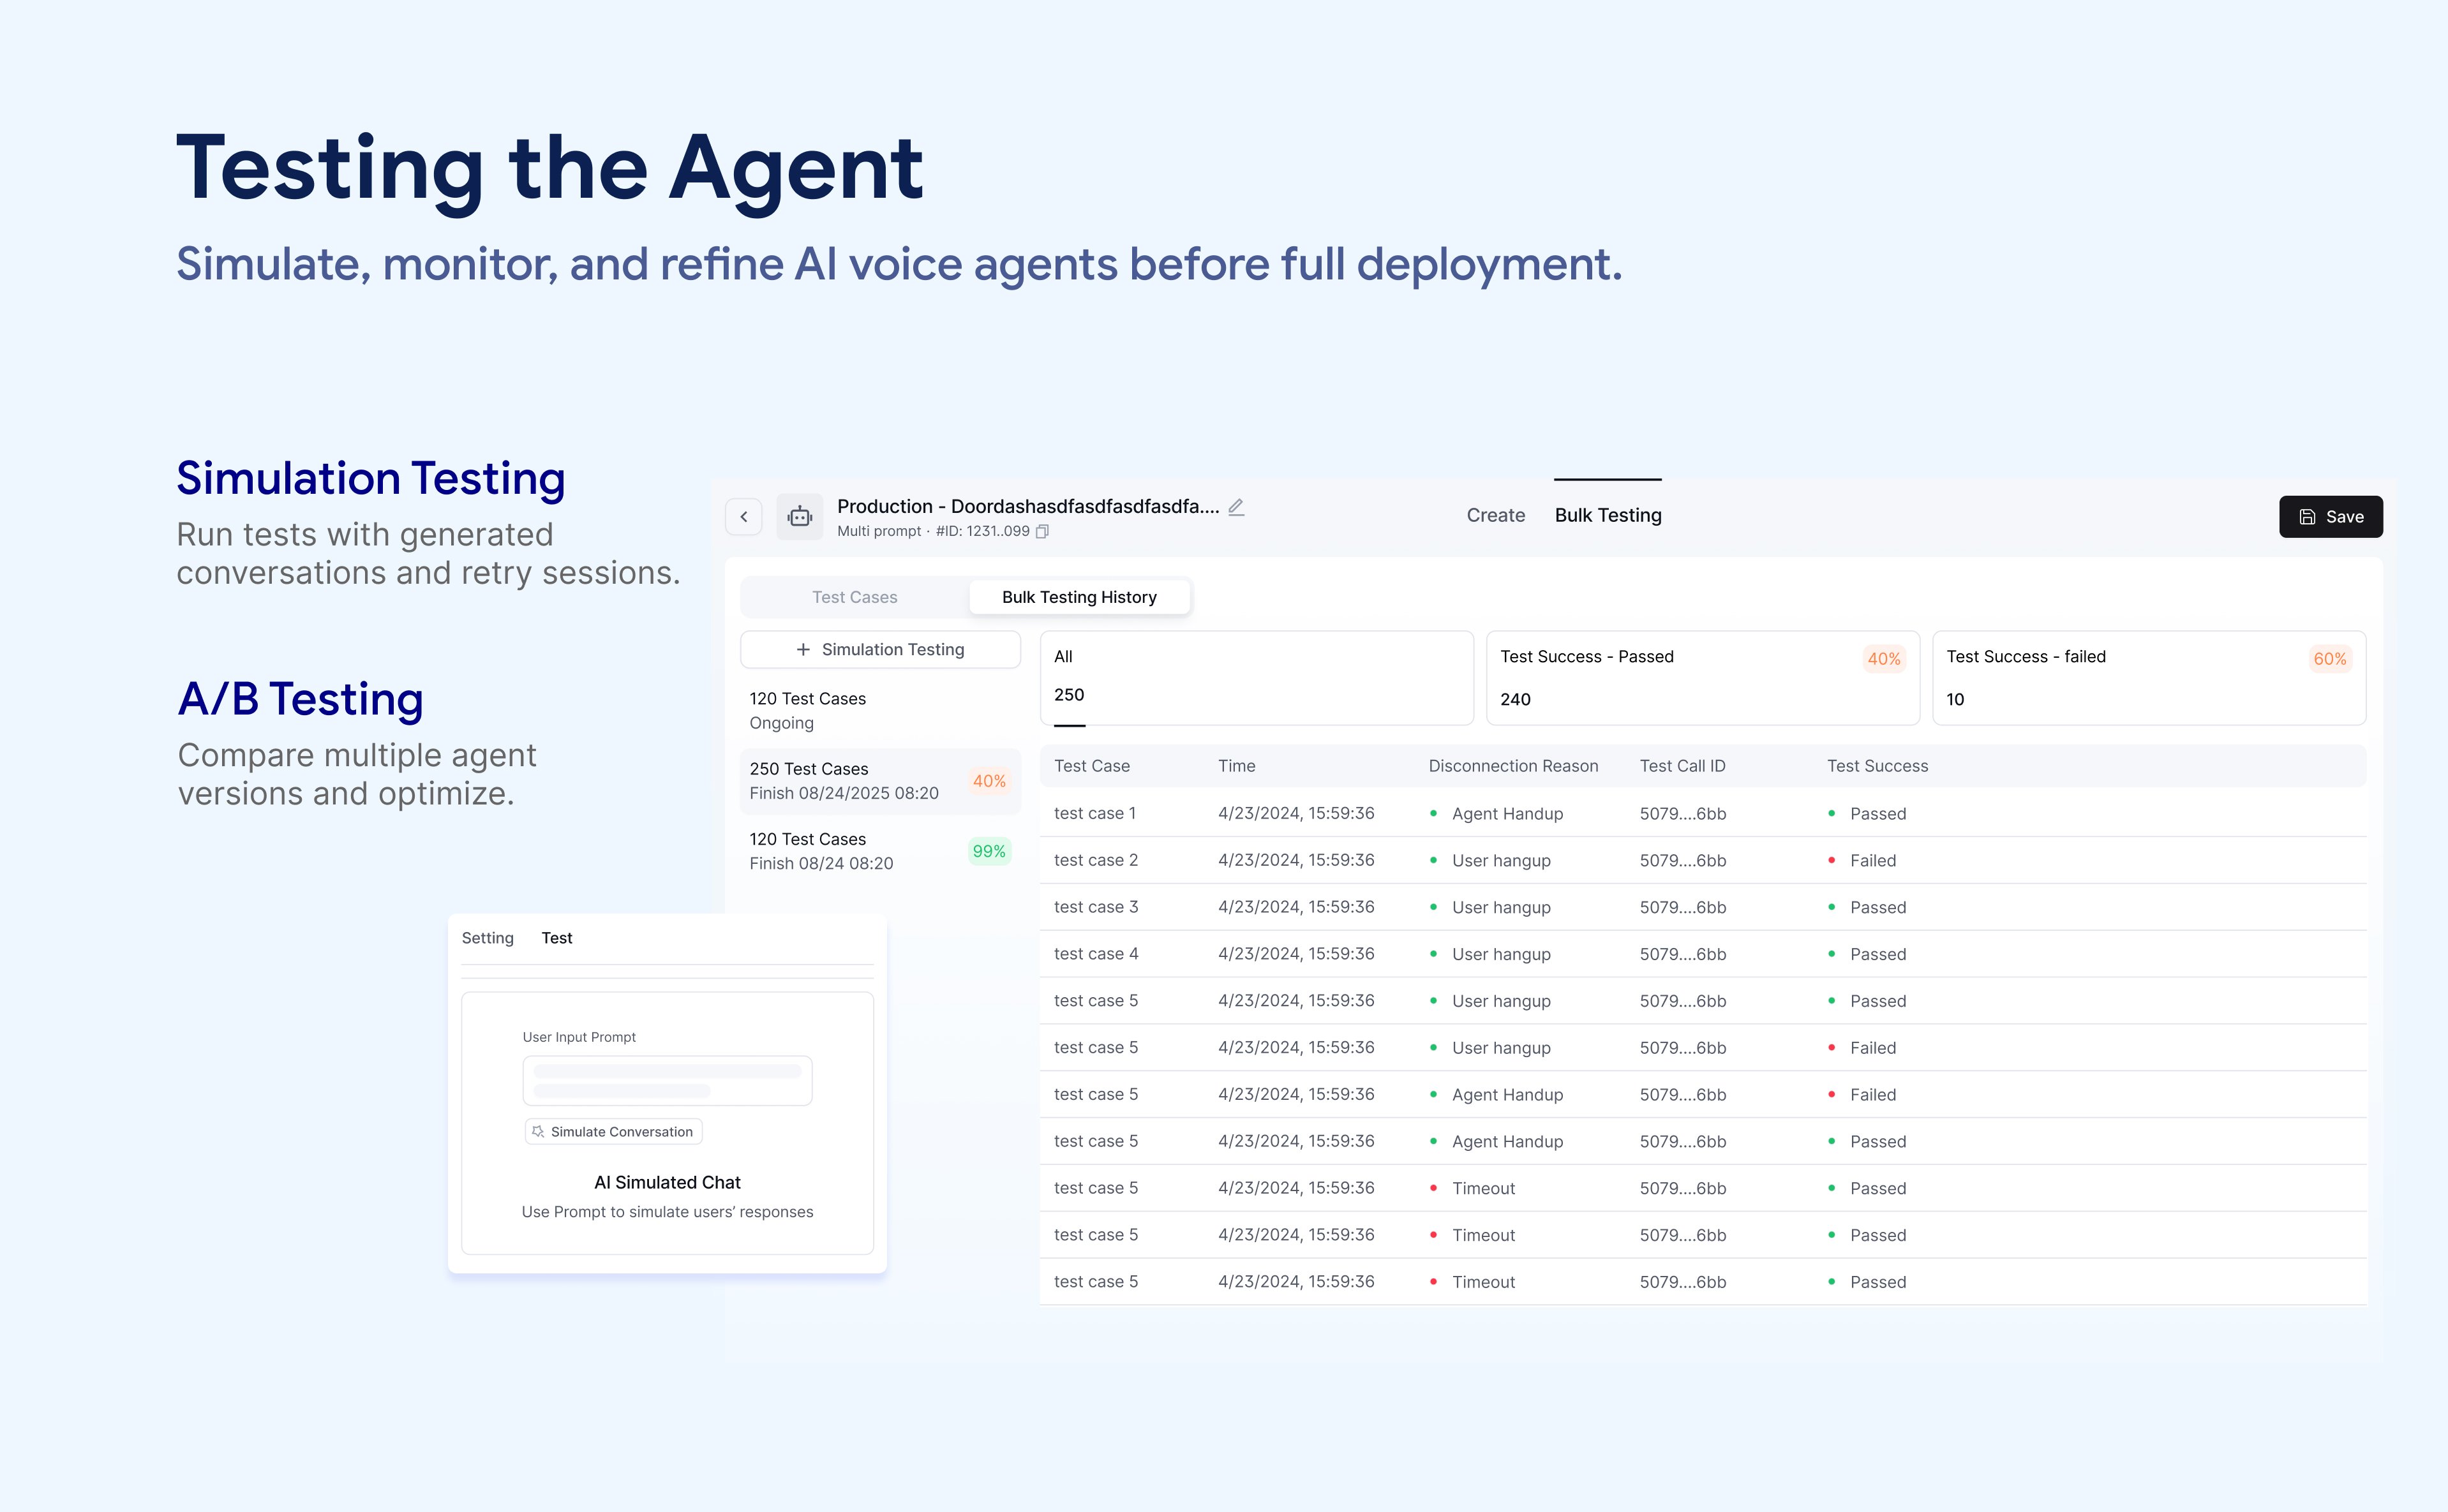Image resolution: width=2448 pixels, height=1512 pixels.
Task: Click the plus icon for Simulation Testing
Action: [x=803, y=649]
